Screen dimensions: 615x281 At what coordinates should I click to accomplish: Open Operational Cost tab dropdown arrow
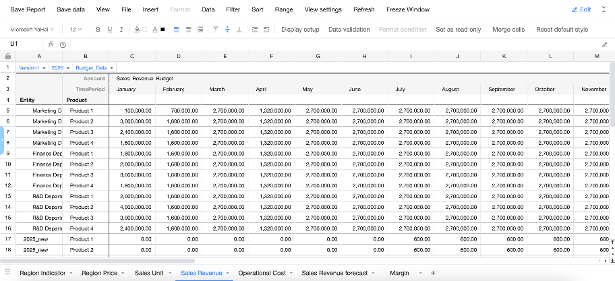click(x=291, y=273)
